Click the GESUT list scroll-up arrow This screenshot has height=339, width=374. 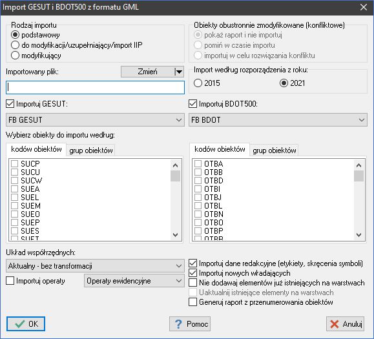[175, 165]
